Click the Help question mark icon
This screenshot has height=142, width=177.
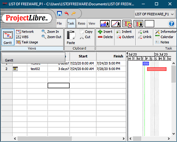click(171, 24)
